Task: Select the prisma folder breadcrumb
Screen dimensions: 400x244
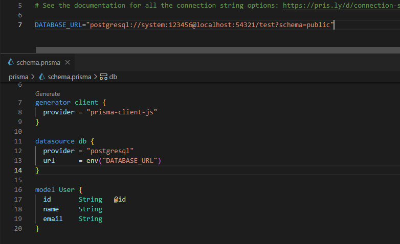Action: coord(18,77)
